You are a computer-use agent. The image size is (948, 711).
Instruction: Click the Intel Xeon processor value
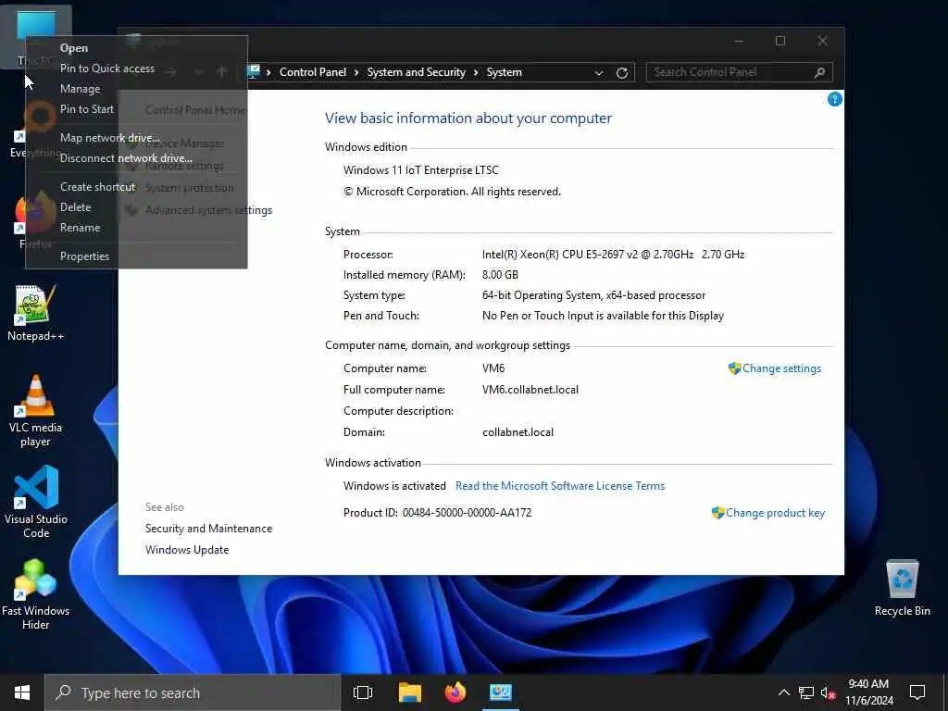click(x=613, y=255)
